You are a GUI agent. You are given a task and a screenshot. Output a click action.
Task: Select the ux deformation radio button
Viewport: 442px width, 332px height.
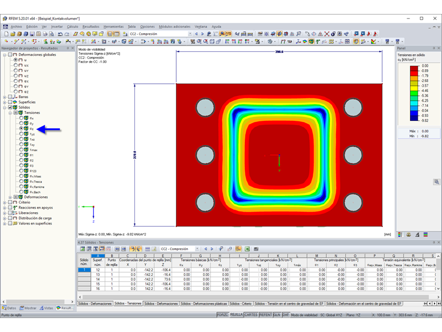16,65
